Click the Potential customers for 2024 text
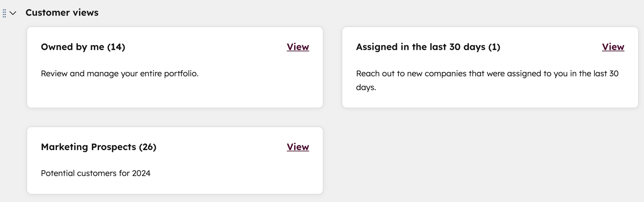Viewport: 644px width, 202px height. click(96, 173)
